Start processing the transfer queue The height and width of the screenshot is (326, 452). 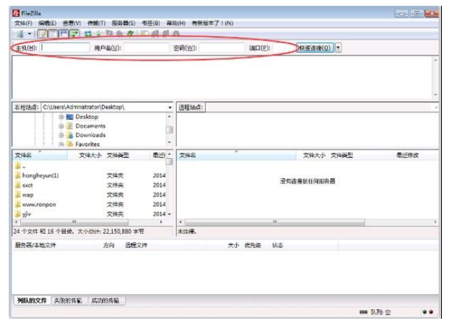(99, 34)
